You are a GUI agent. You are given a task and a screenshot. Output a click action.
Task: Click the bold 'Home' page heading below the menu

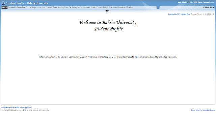[108, 11]
